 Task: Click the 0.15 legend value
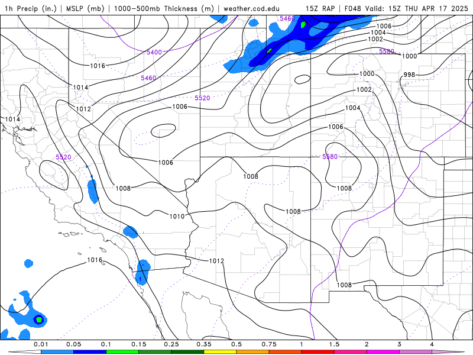coord(139,344)
